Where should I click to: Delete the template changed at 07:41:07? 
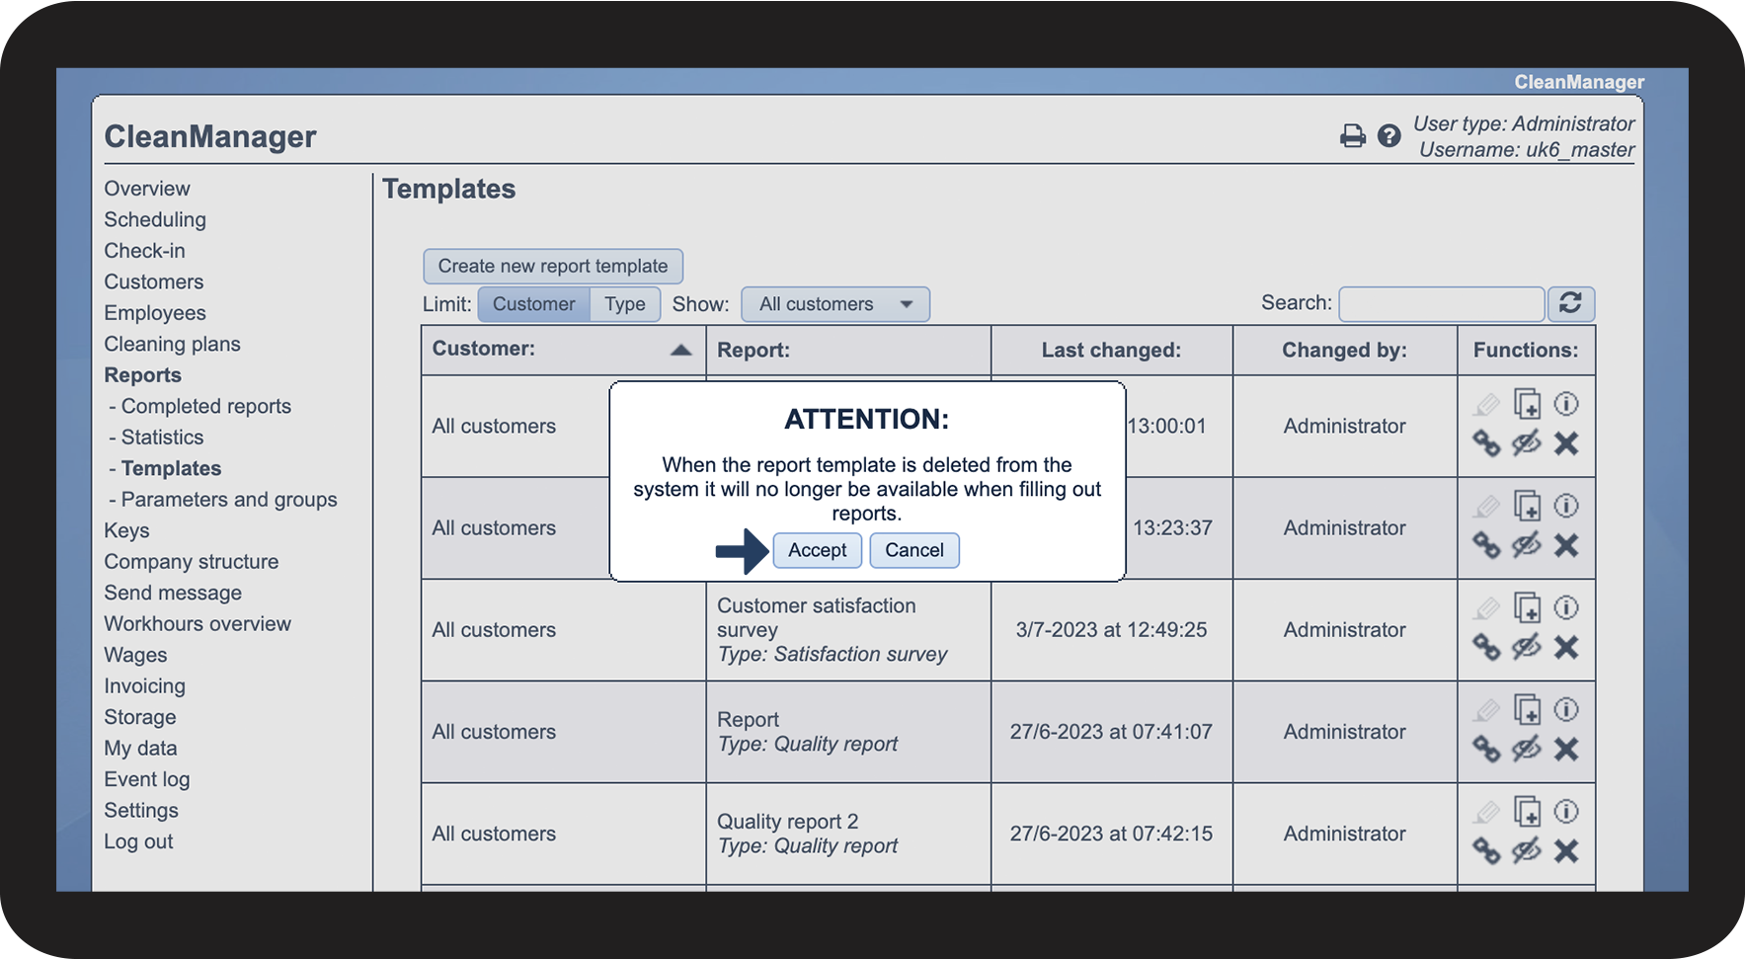click(1565, 749)
